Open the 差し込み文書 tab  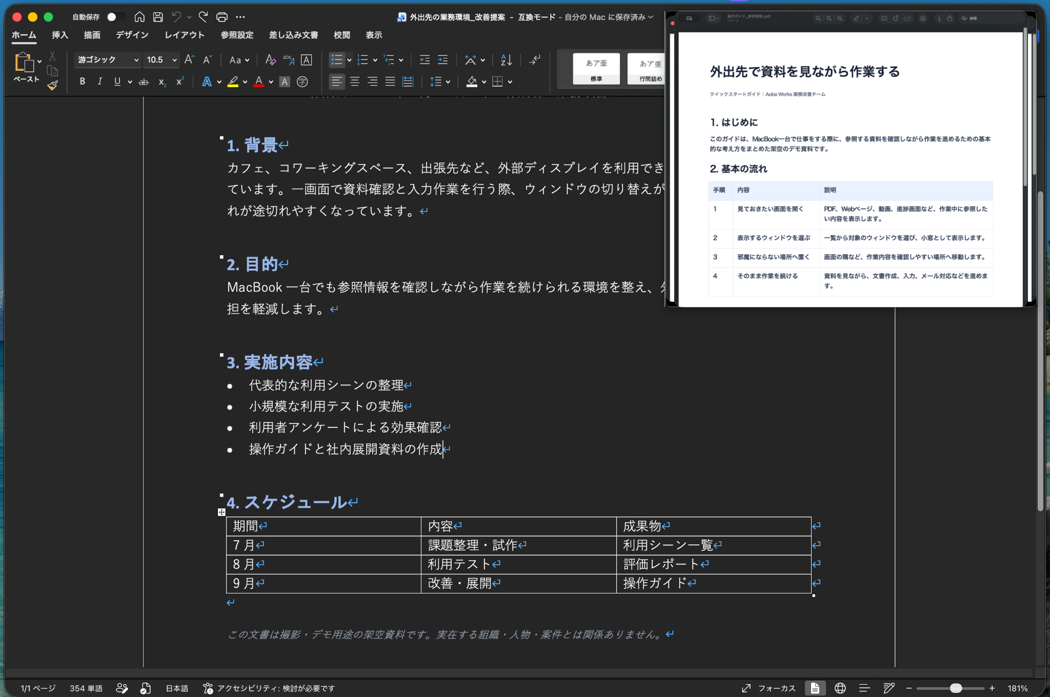pyautogui.click(x=293, y=35)
